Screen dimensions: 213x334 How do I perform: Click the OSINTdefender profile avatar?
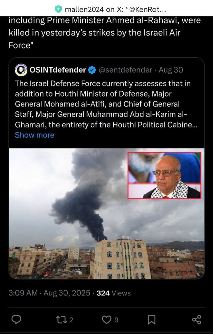21,70
